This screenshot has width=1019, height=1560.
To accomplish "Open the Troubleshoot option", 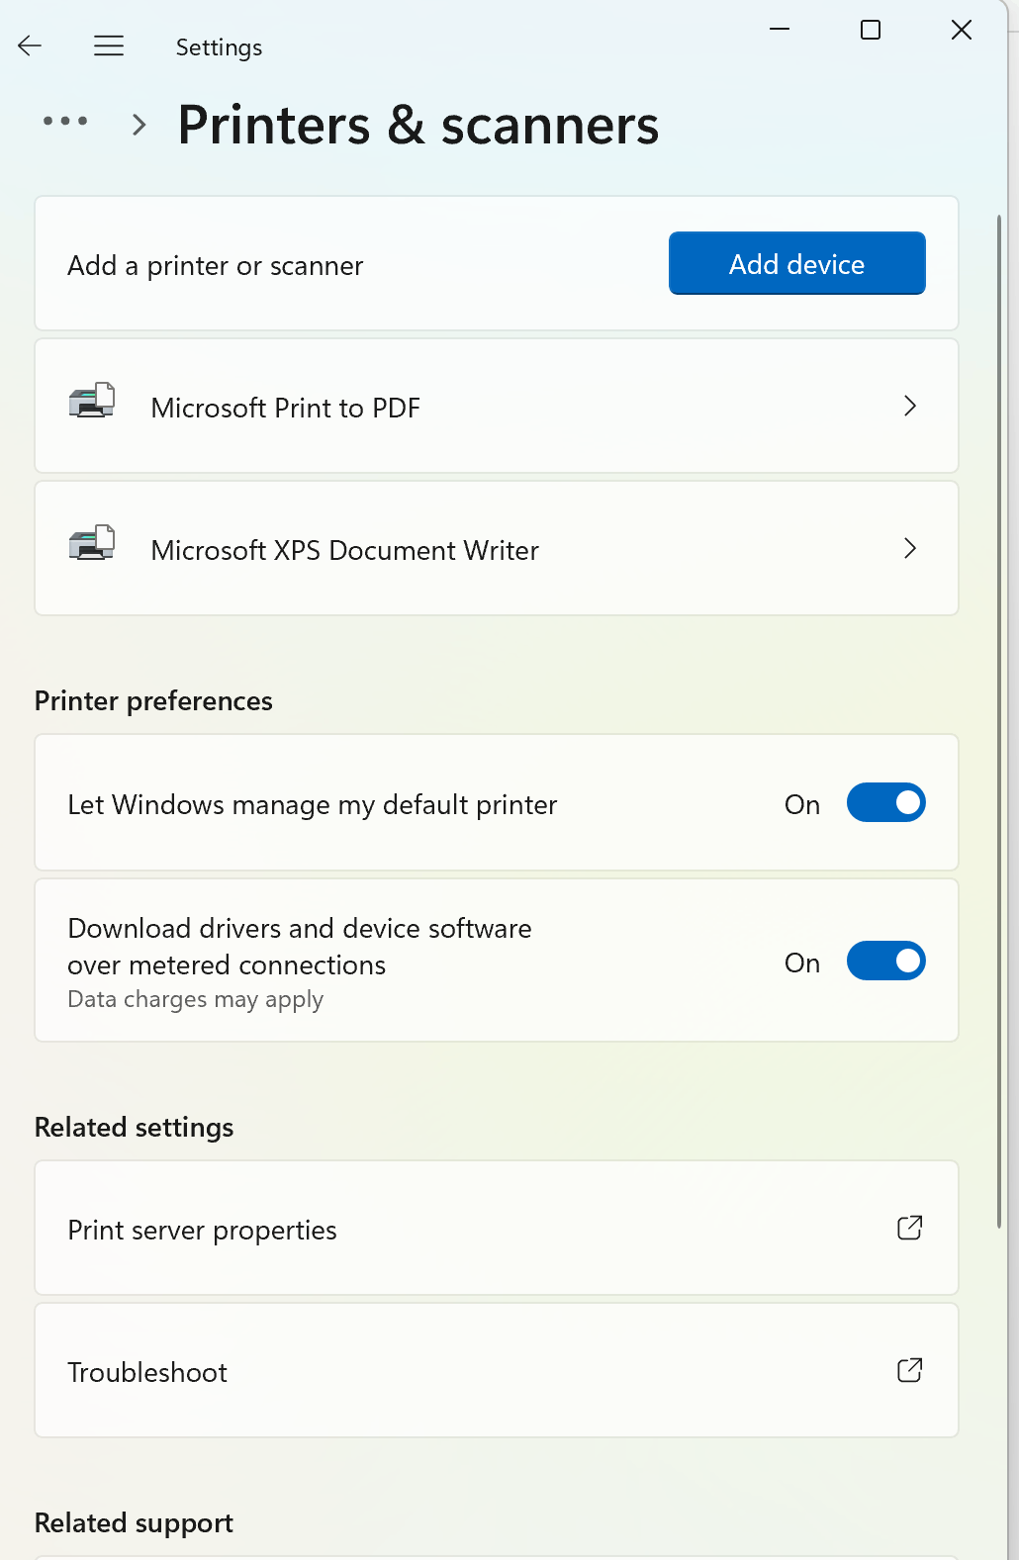I will pyautogui.click(x=147, y=1372).
